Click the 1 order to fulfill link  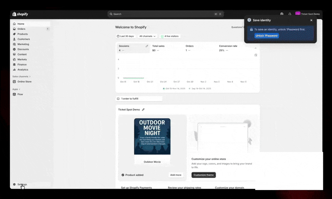[139, 99]
